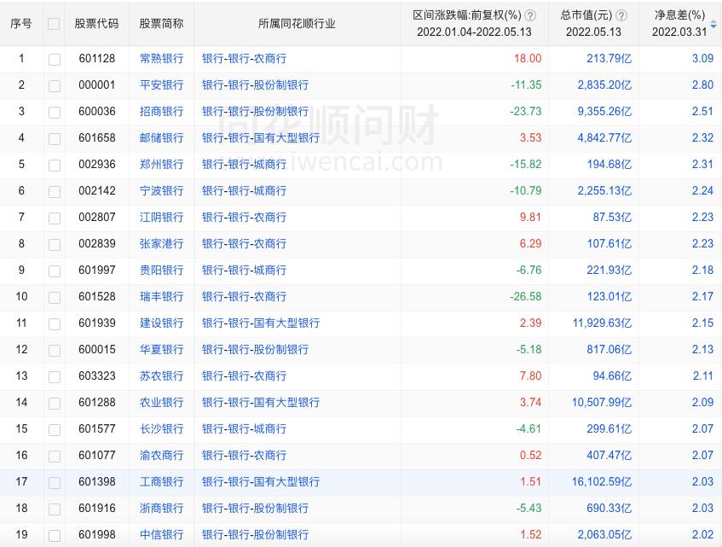Click 银行-银行-国有大型银行 link in 工商银行 row
722x547 pixels.
coord(258,481)
